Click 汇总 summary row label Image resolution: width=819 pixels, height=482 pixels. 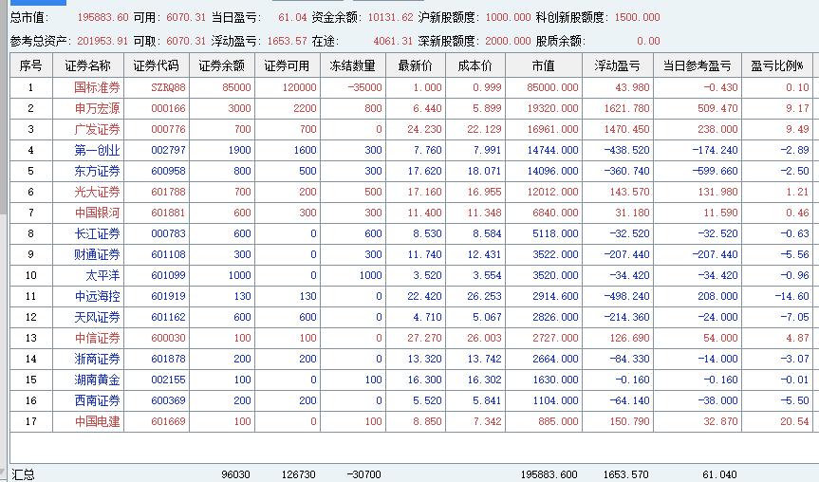tap(23, 474)
